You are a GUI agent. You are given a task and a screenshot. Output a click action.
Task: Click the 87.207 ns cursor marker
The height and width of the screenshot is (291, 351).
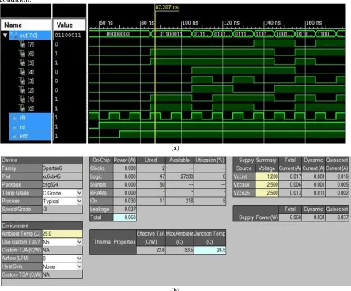point(167,7)
